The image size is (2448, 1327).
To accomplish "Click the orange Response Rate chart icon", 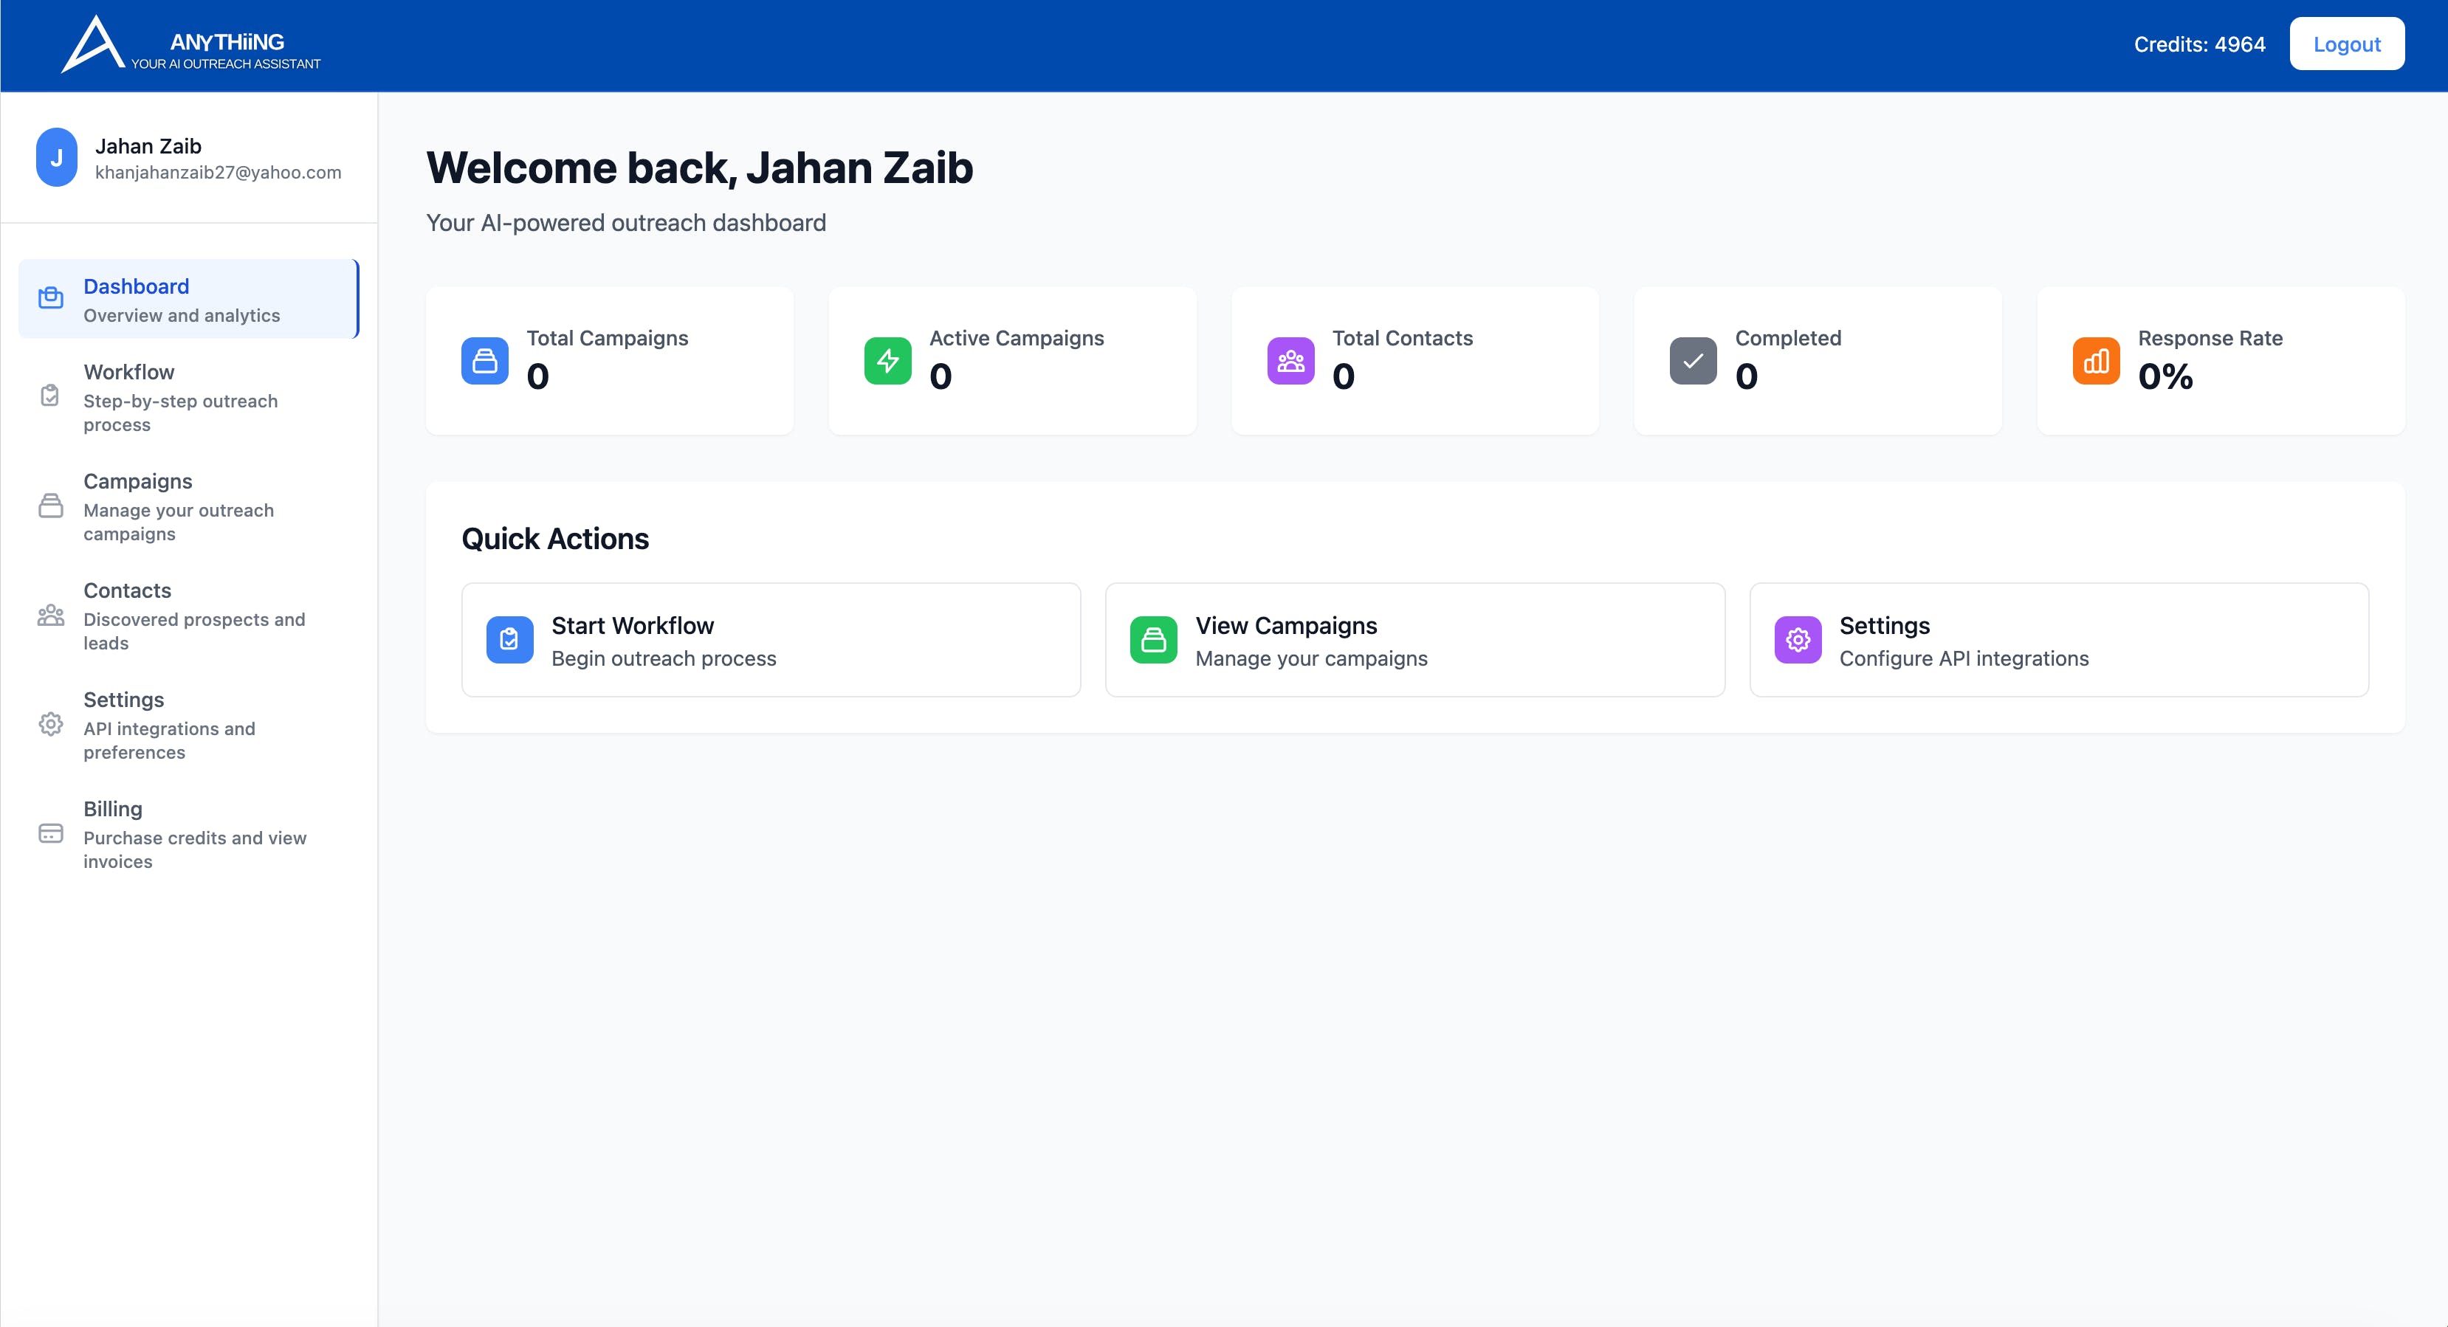I will click(2095, 361).
